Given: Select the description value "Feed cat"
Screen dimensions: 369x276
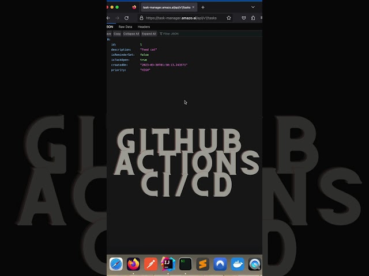Looking at the screenshot, I should 149,49.
